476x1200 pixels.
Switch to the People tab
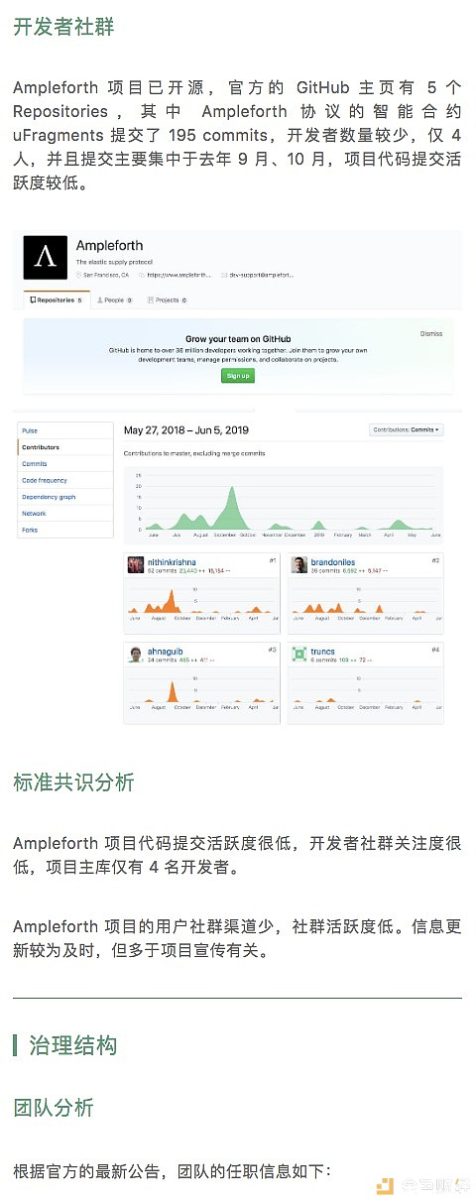tap(117, 300)
